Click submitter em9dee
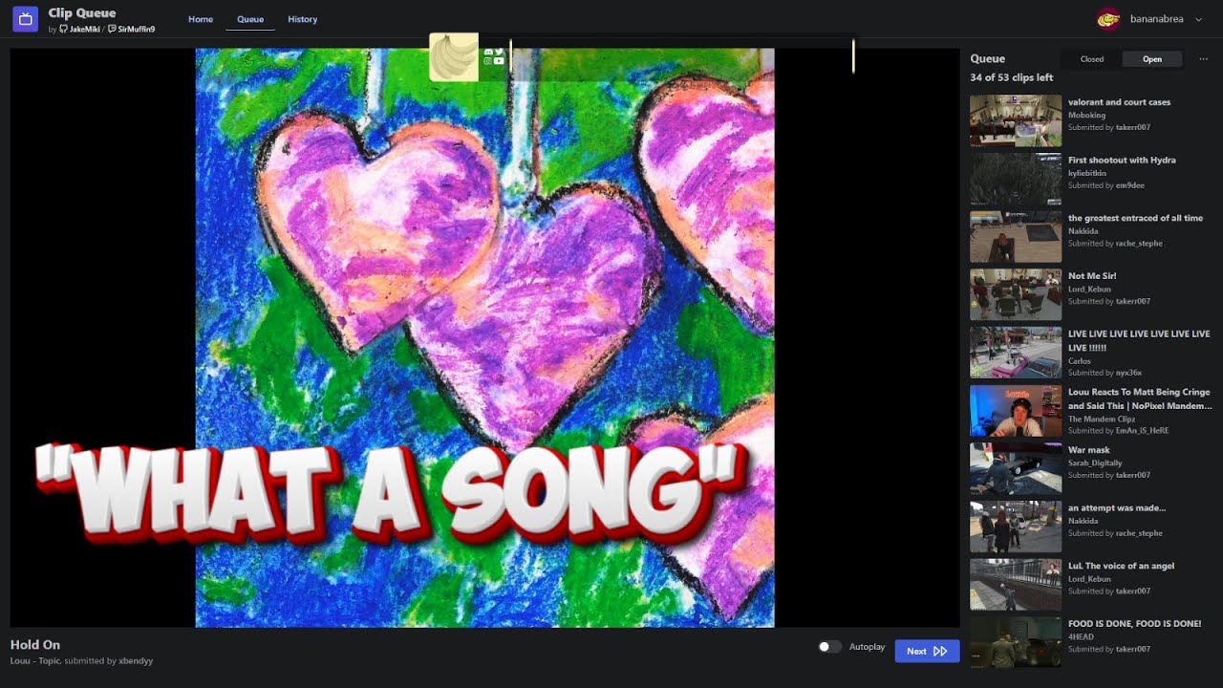 point(1129,185)
